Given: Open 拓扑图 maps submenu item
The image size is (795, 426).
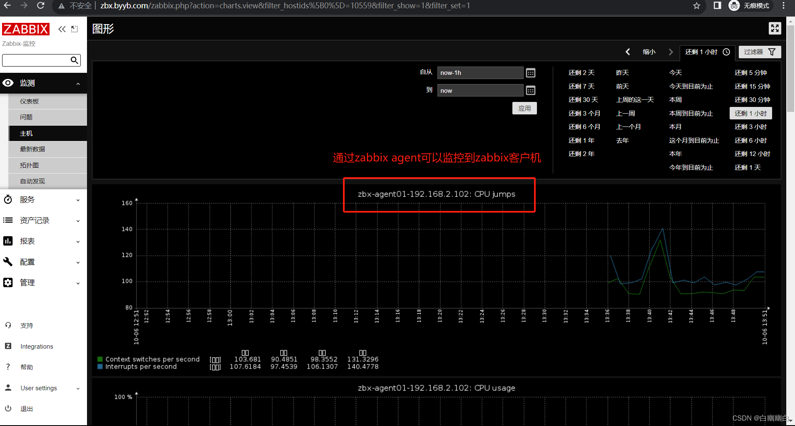Looking at the screenshot, I should click(47, 166).
